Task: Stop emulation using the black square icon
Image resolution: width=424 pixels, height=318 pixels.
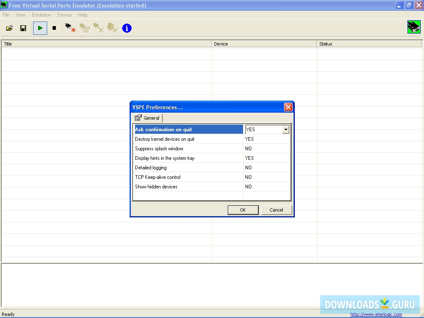Action: (55, 28)
